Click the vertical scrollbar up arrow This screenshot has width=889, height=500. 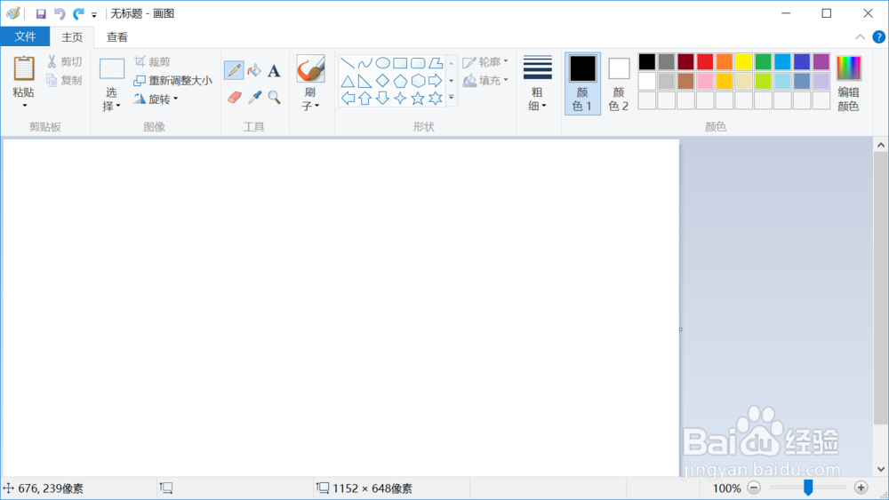click(880, 145)
